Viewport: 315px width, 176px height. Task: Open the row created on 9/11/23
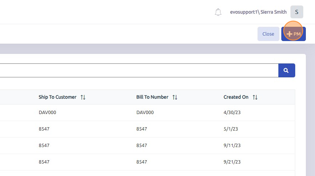point(148,146)
